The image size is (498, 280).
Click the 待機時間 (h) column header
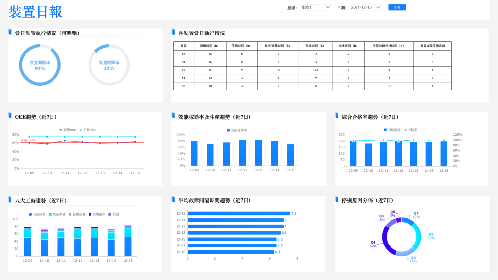[x=348, y=46]
